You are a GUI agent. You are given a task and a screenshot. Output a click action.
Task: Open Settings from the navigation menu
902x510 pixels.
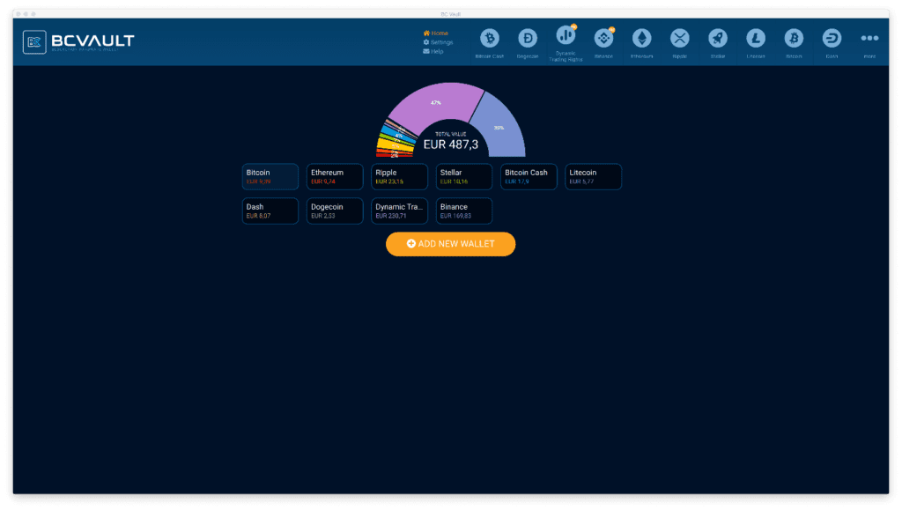coord(438,42)
